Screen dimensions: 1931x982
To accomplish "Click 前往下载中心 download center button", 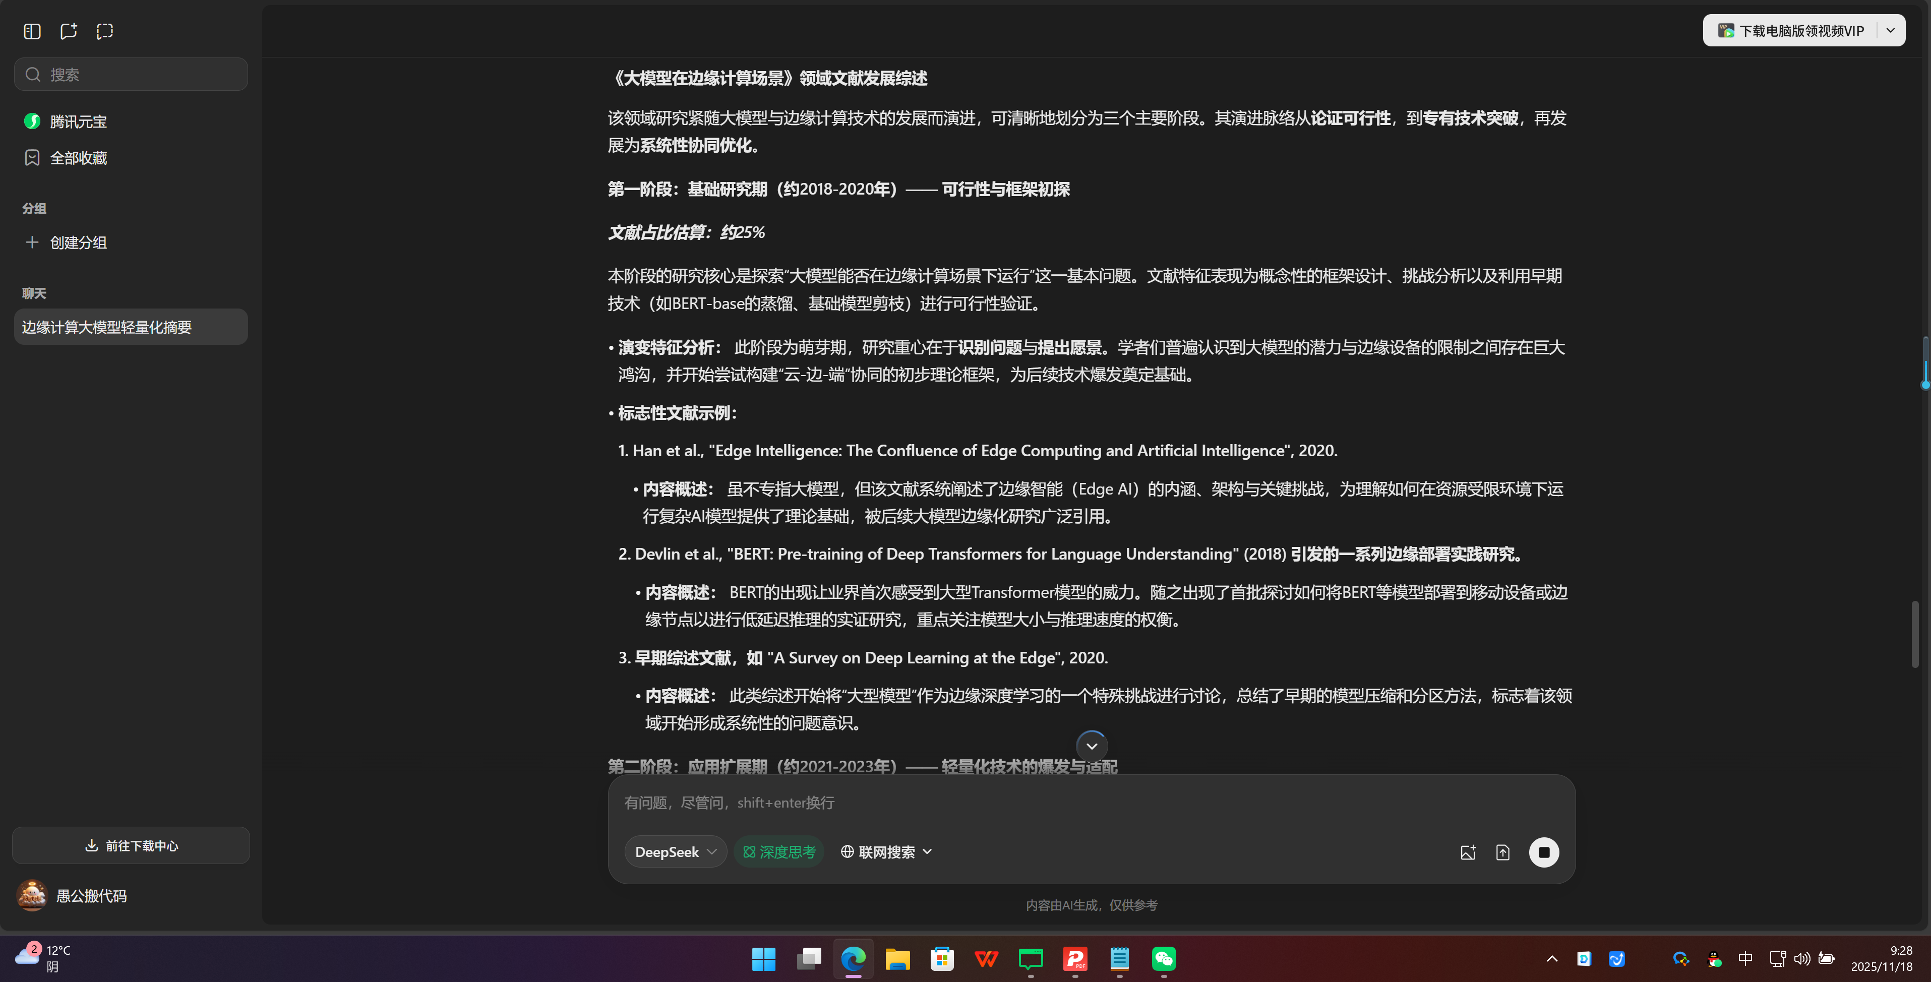I will tap(131, 845).
